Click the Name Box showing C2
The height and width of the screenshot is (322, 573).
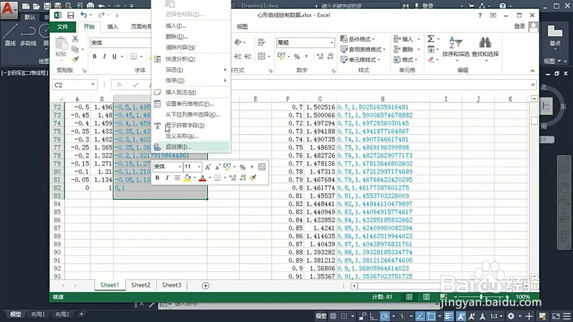click(x=75, y=85)
